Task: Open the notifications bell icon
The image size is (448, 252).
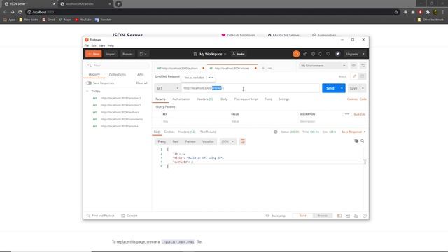Action: [321, 54]
